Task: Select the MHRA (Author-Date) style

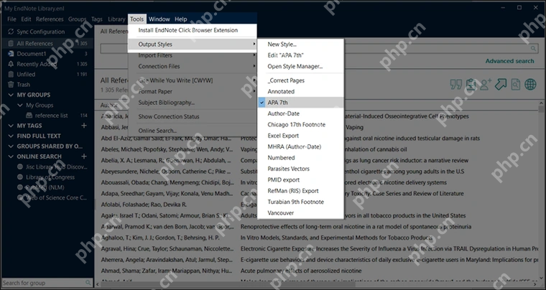Action: pyautogui.click(x=300, y=146)
